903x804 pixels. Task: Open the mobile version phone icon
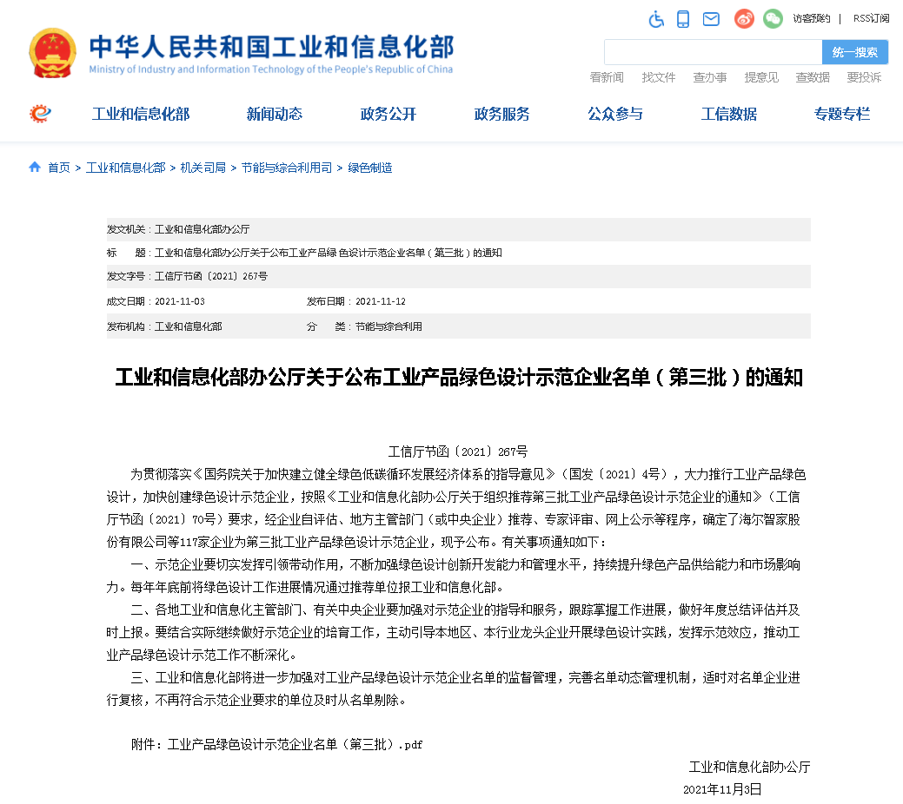(683, 18)
